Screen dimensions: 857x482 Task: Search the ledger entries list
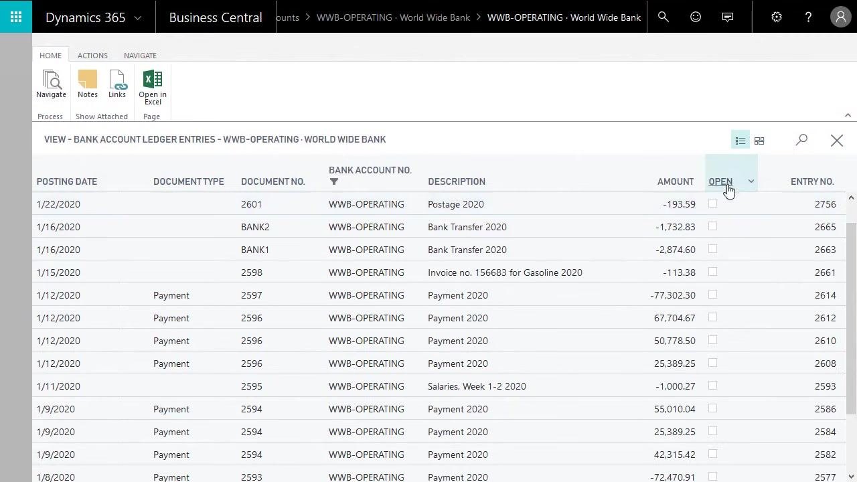[x=801, y=140]
